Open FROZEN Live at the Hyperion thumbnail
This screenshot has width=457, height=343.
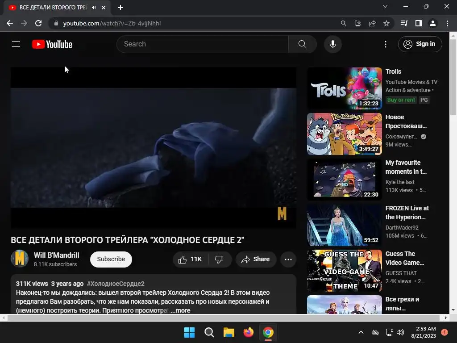pyautogui.click(x=345, y=225)
